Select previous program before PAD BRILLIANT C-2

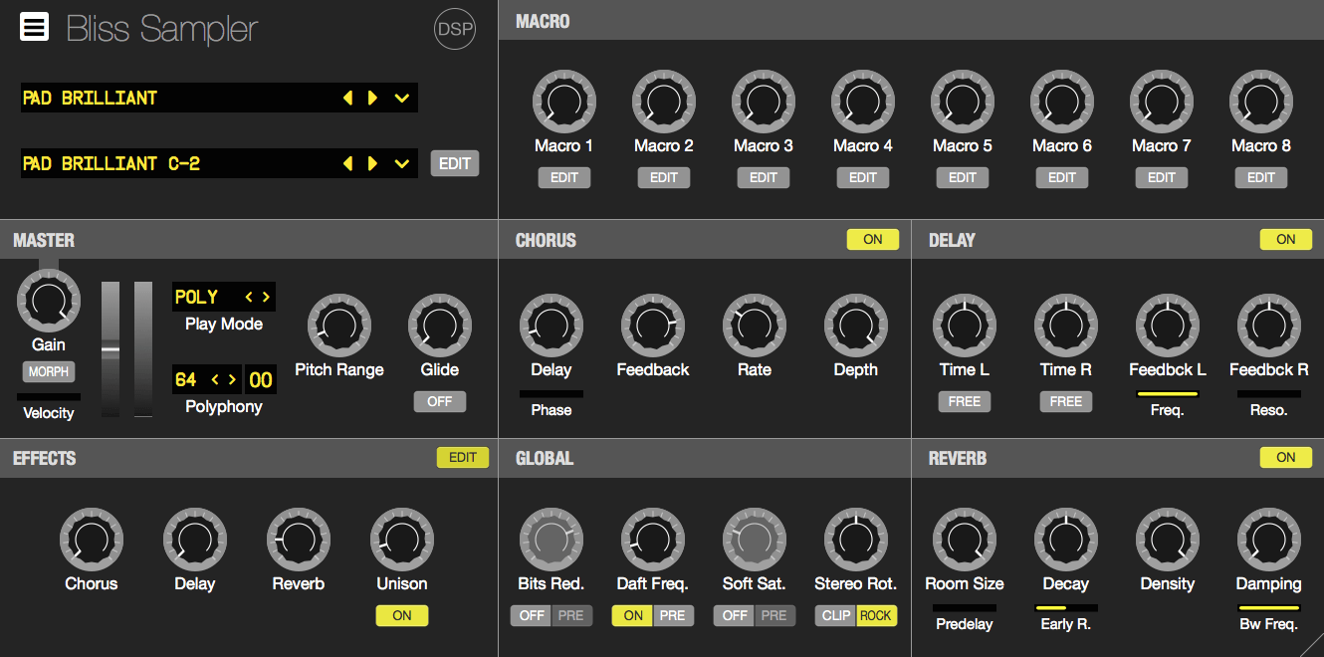(347, 163)
